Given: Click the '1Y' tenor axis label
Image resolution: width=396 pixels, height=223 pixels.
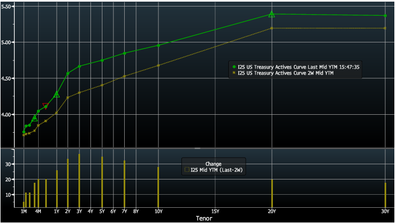Looking at the screenshot, I should point(57,212).
